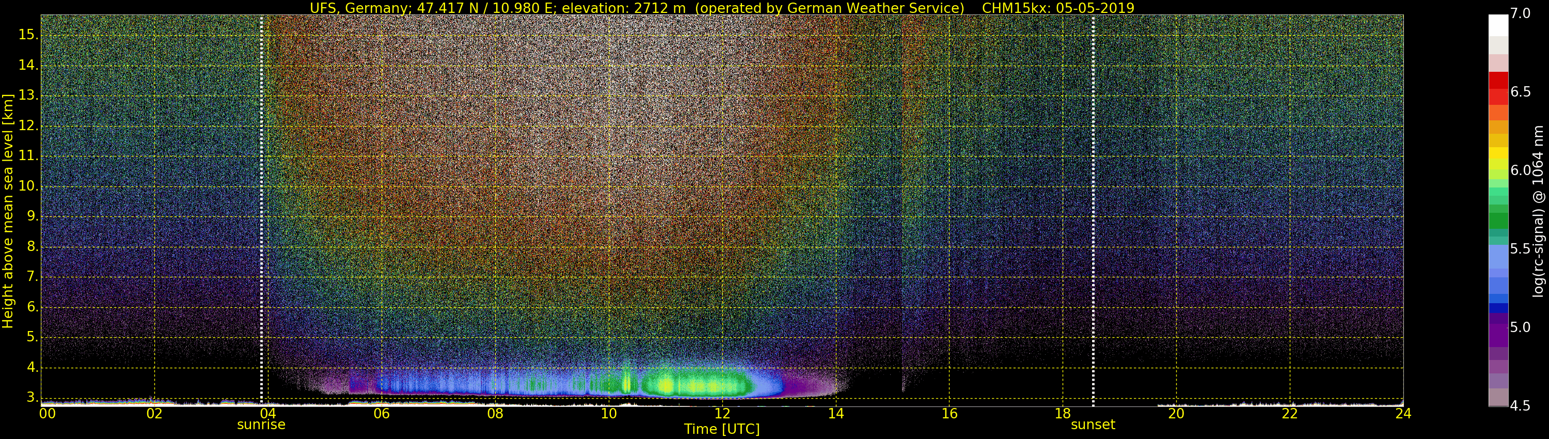
Task: Click the height tick label '10.'
Action: pyautogui.click(x=28, y=186)
